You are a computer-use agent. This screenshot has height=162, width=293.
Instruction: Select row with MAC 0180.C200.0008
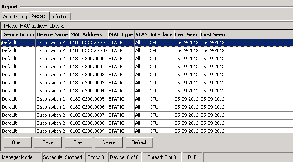(x=147, y=123)
